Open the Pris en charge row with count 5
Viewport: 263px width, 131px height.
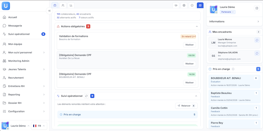click(x=128, y=115)
